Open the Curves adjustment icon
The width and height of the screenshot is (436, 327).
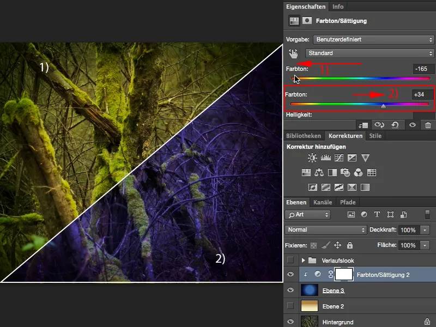click(338, 158)
